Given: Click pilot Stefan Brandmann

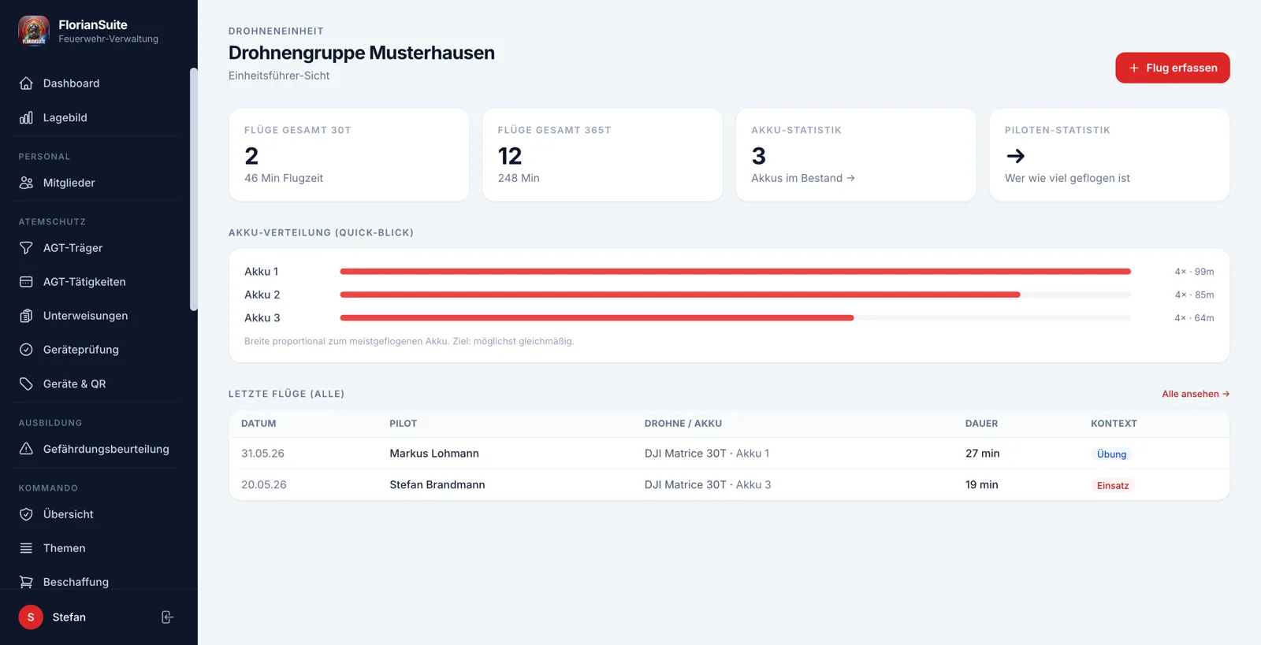Looking at the screenshot, I should click(x=437, y=485).
